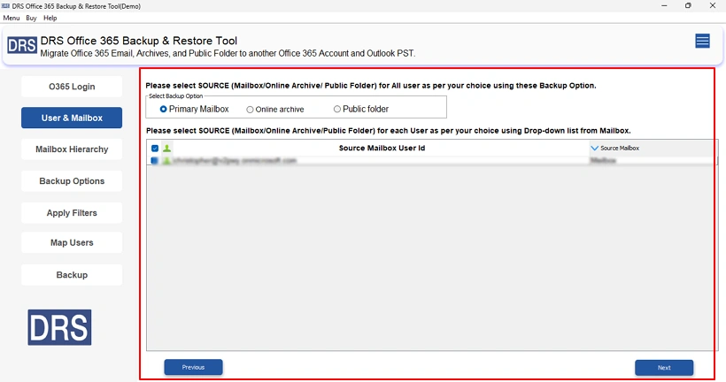Open the Backup Options step
Image resolution: width=726 pixels, height=382 pixels.
[x=72, y=180]
